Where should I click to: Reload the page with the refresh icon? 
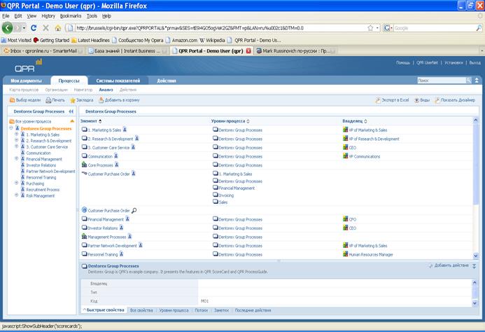click(34, 28)
